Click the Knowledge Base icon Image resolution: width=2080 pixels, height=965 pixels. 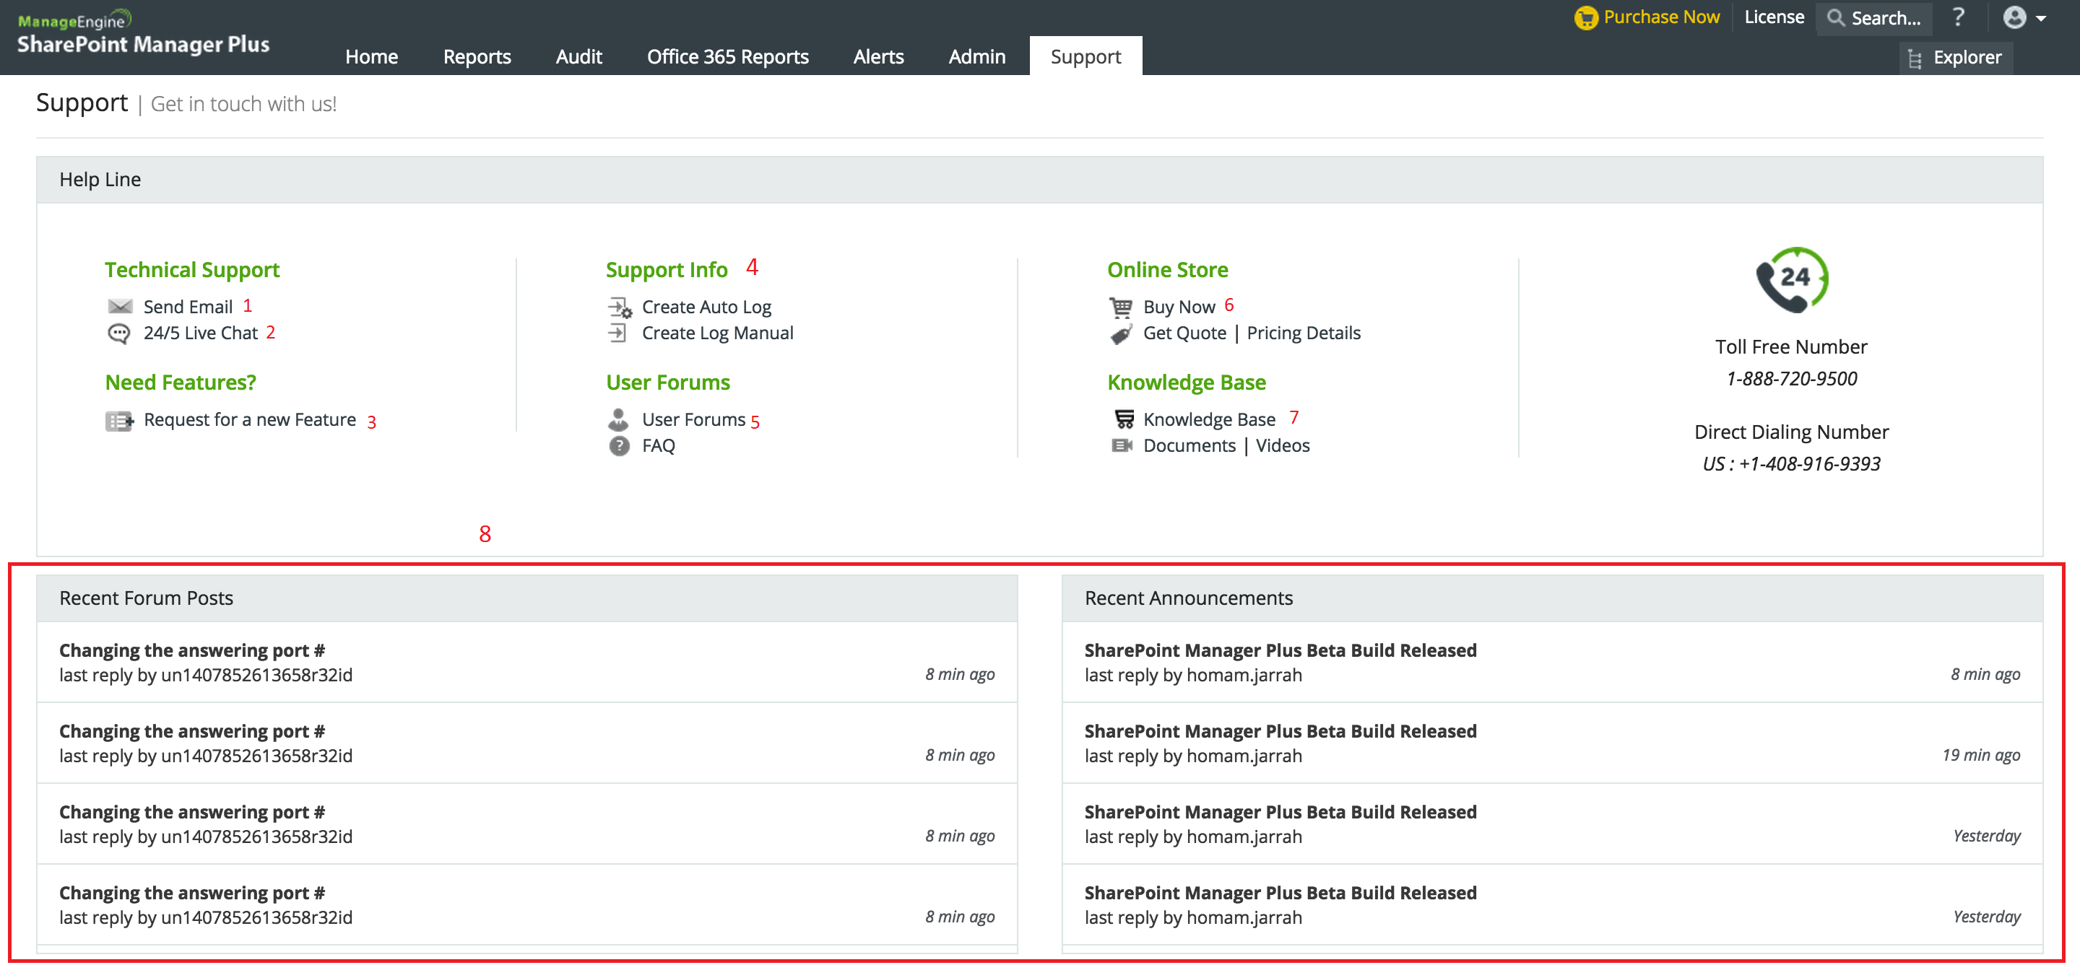point(1123,419)
